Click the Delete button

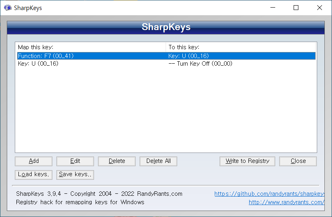click(117, 161)
